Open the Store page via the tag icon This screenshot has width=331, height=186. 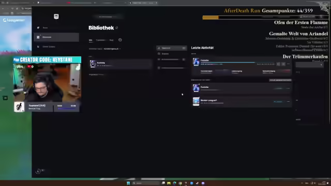(38, 27)
